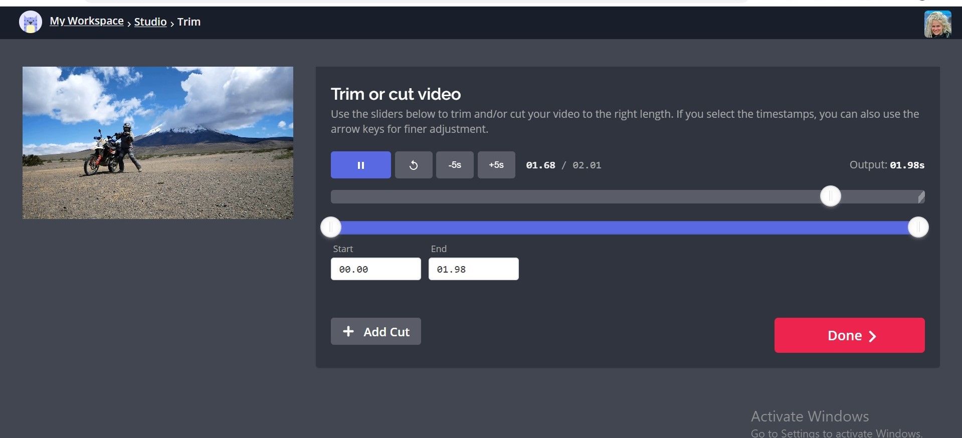Viewport: 962px width, 438px height.
Task: Grab the trim start slider handle
Action: (331, 228)
